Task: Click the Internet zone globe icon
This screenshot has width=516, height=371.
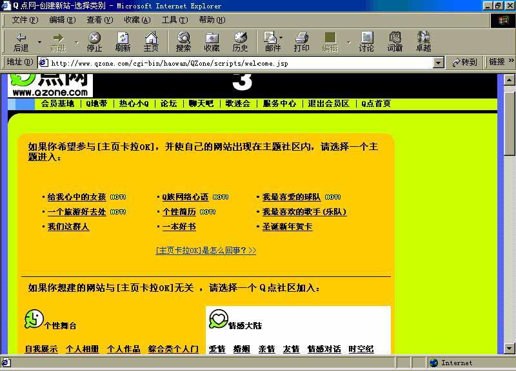Action: pos(433,363)
